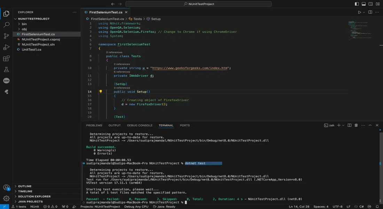This screenshot has height=209, width=383.
Task: Switch to the DEBUG CONSOLE tab
Action: (140, 125)
